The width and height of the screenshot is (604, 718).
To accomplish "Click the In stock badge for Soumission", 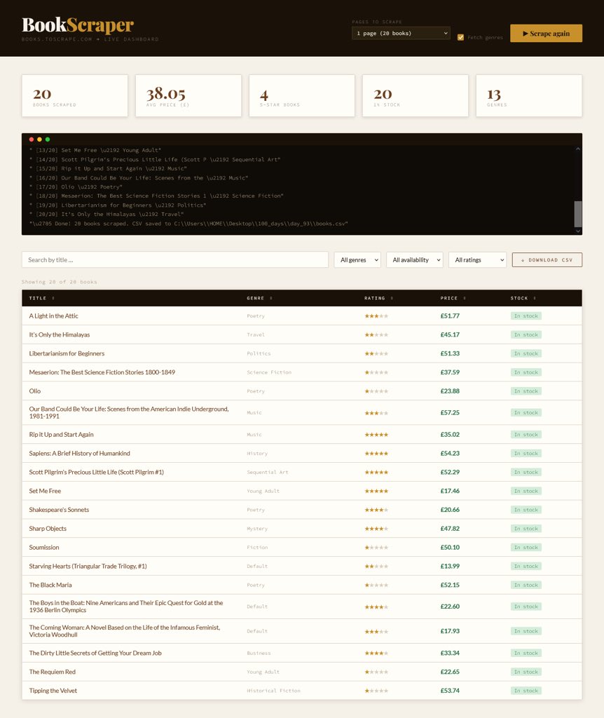I will pos(526,547).
